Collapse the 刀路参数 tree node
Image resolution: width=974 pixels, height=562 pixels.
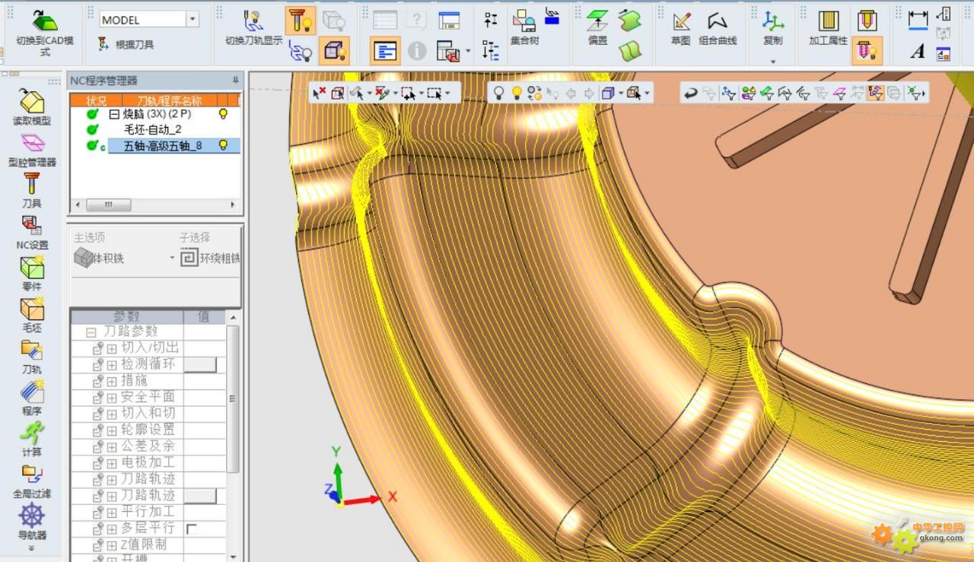click(91, 332)
